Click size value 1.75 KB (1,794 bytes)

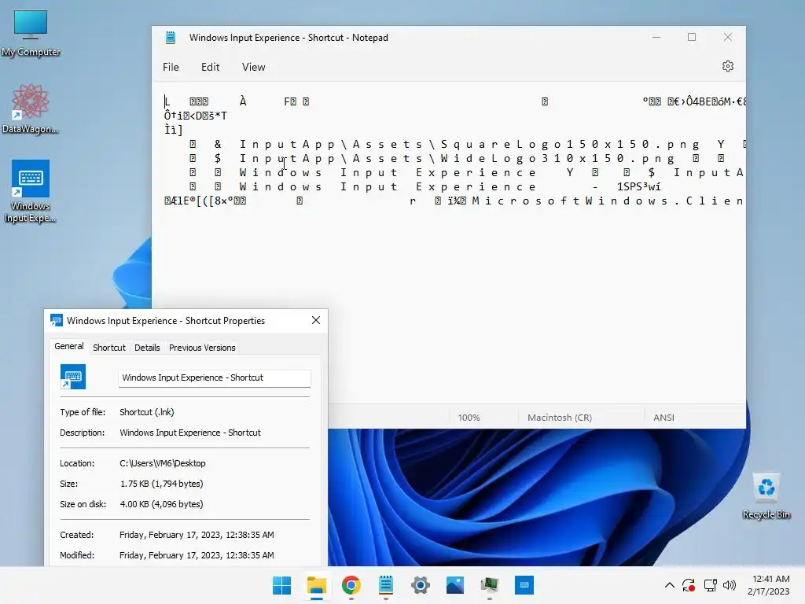pyautogui.click(x=162, y=484)
